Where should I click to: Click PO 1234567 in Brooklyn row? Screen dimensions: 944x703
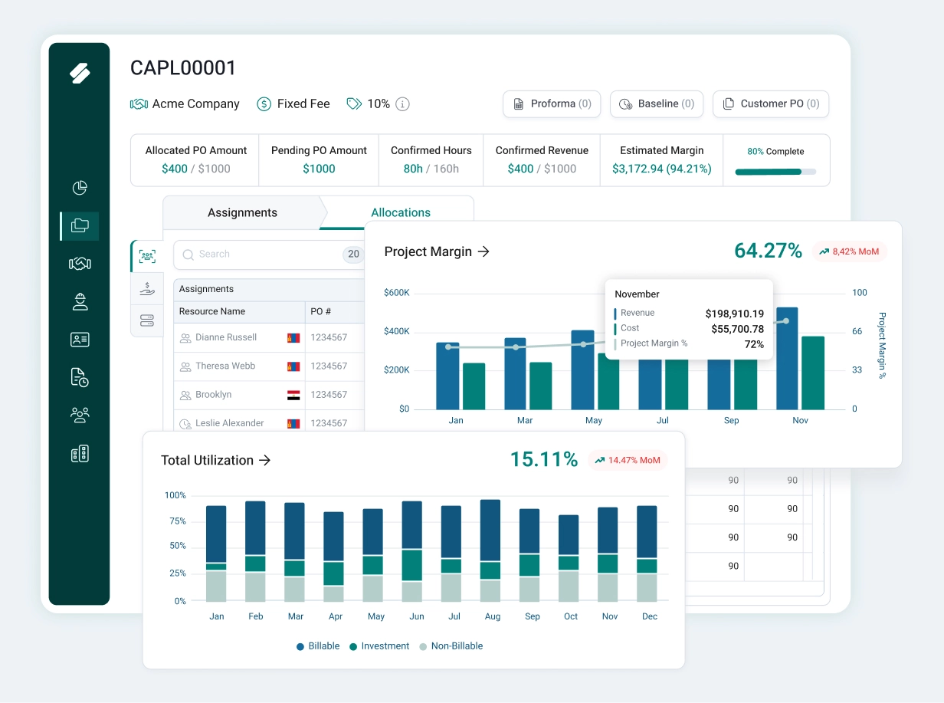pyautogui.click(x=329, y=395)
